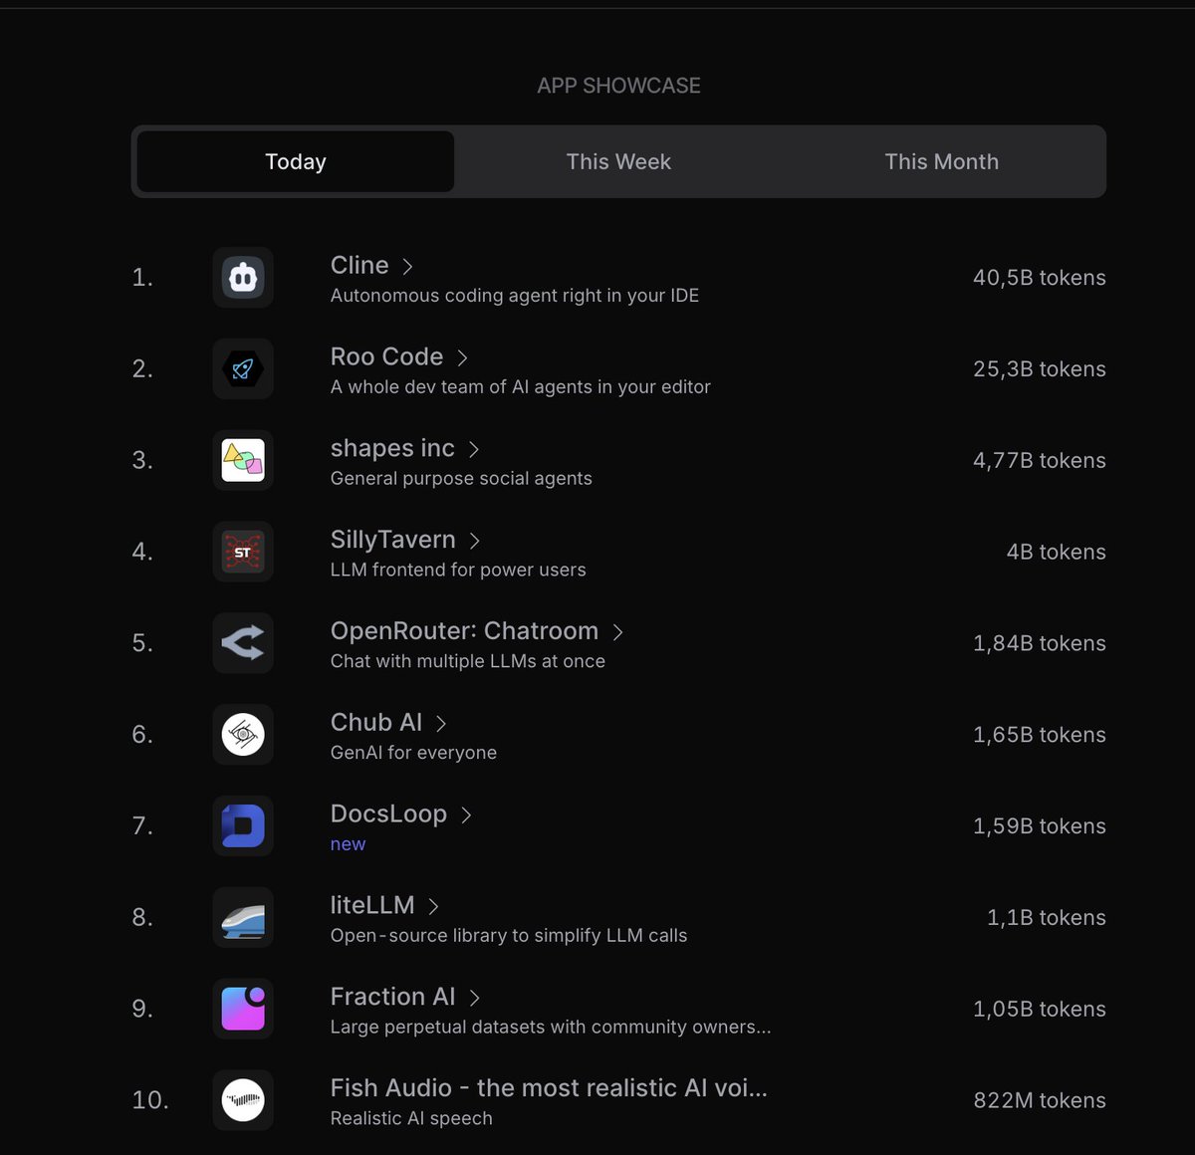
Task: Click the 'APP SHOWCASE' heading
Action: (618, 86)
